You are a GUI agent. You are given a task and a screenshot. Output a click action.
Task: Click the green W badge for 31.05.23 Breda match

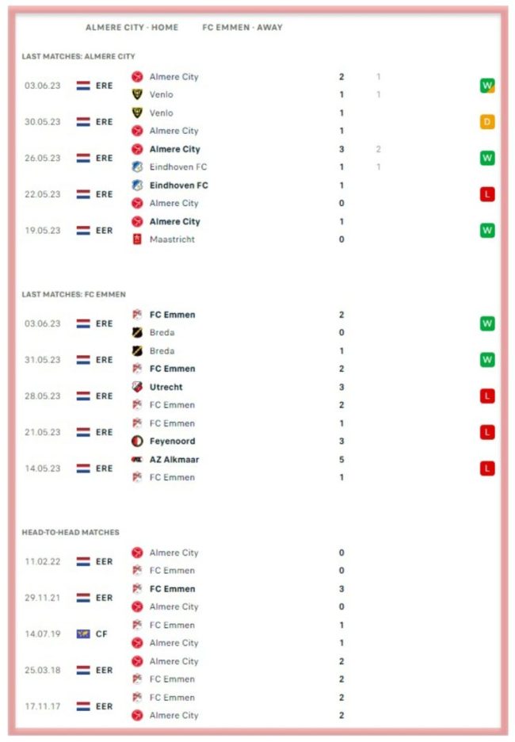pyautogui.click(x=487, y=360)
